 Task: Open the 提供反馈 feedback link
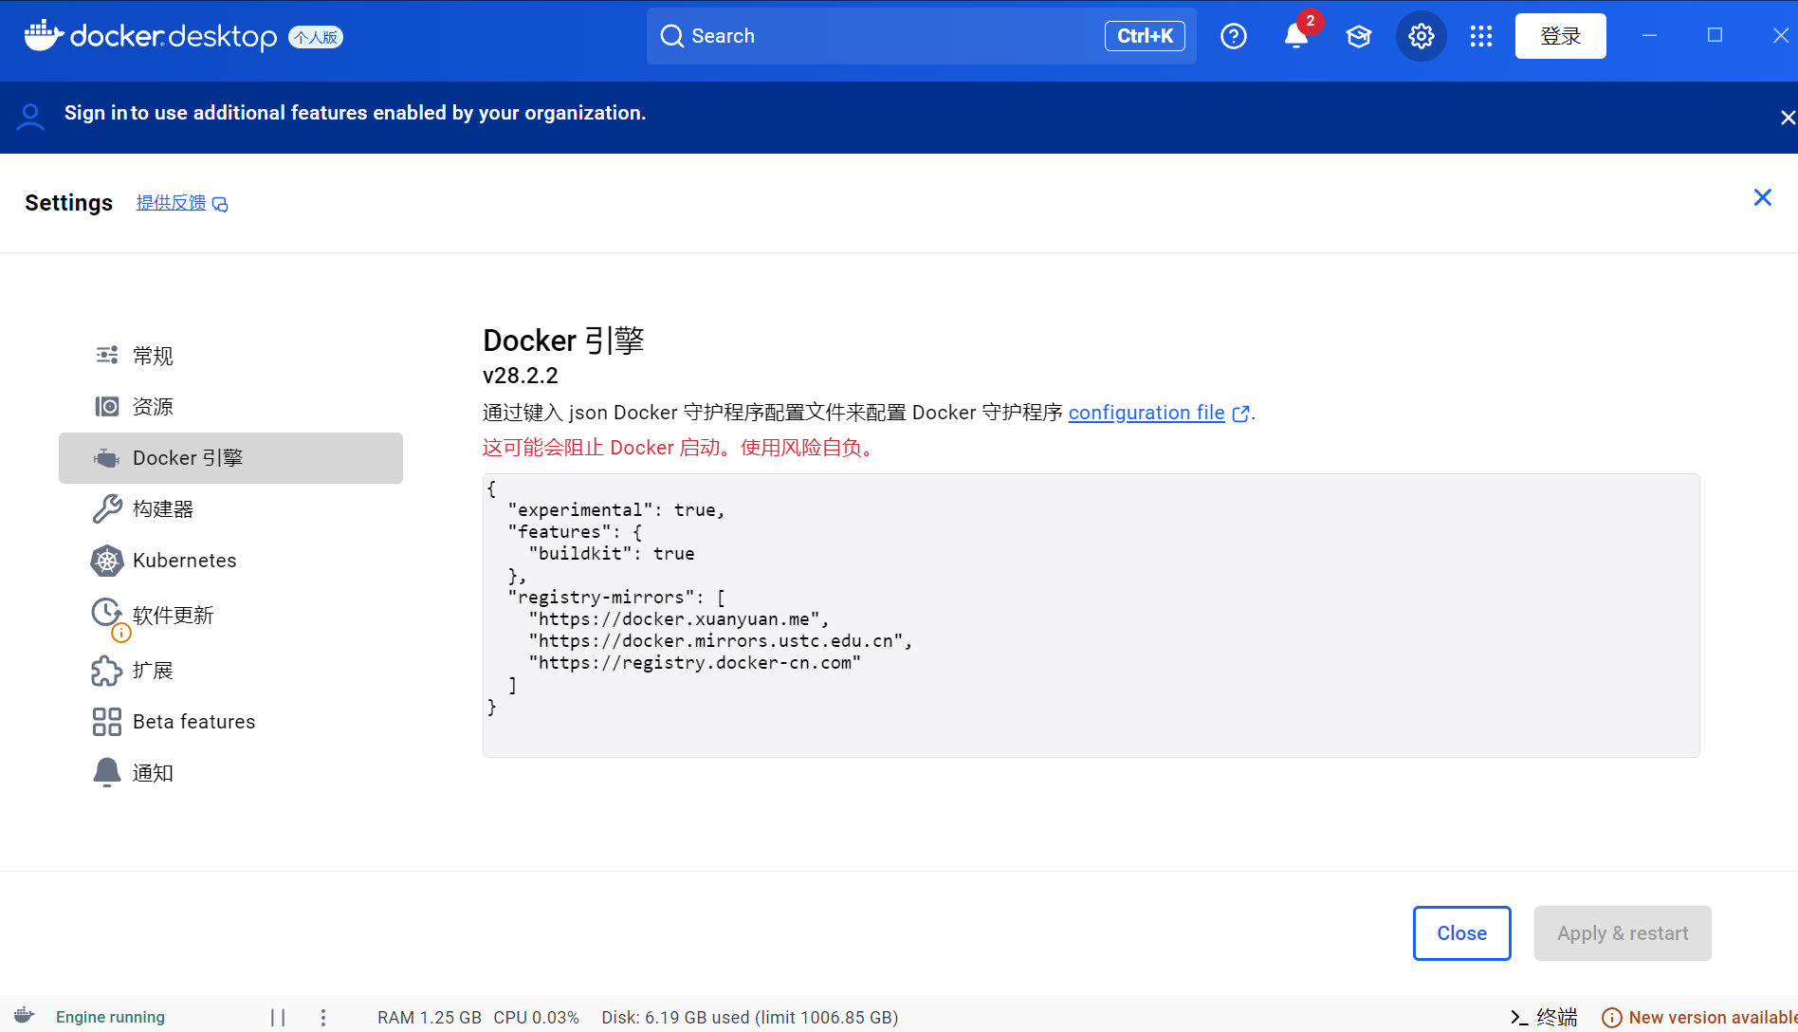171,202
